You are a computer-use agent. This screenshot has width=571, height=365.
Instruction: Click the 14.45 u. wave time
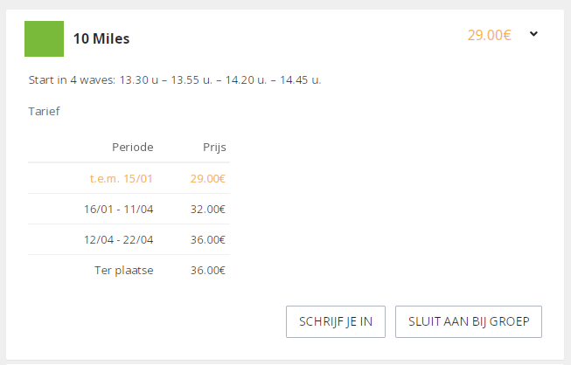(301, 80)
